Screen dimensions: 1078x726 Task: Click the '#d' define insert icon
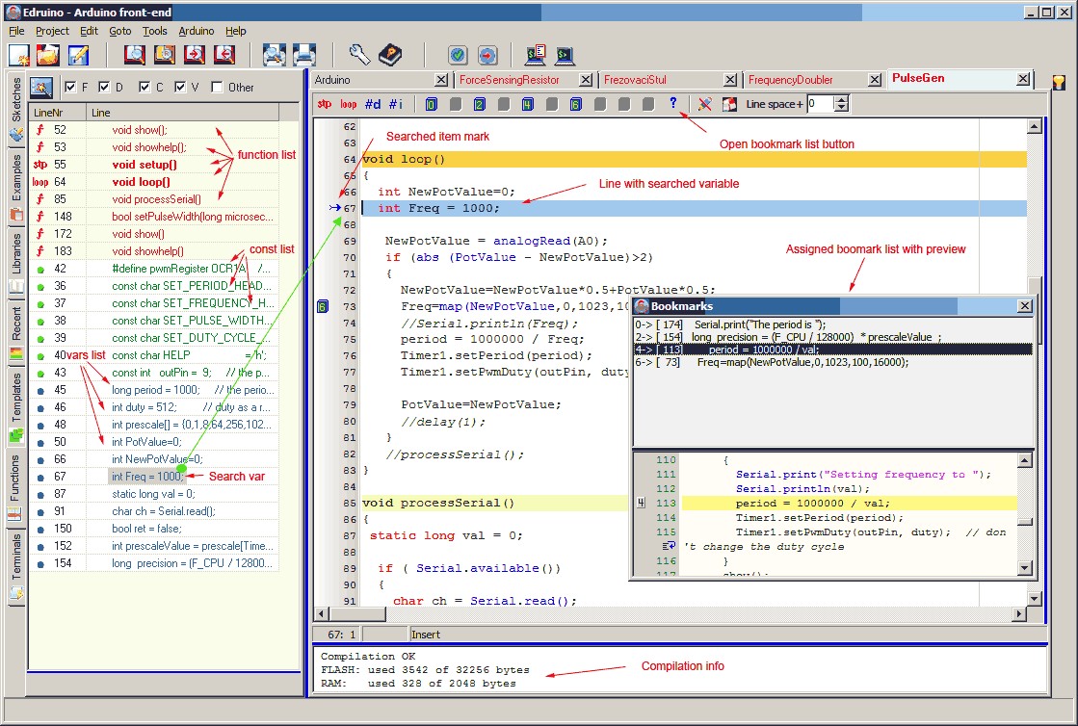coord(373,104)
